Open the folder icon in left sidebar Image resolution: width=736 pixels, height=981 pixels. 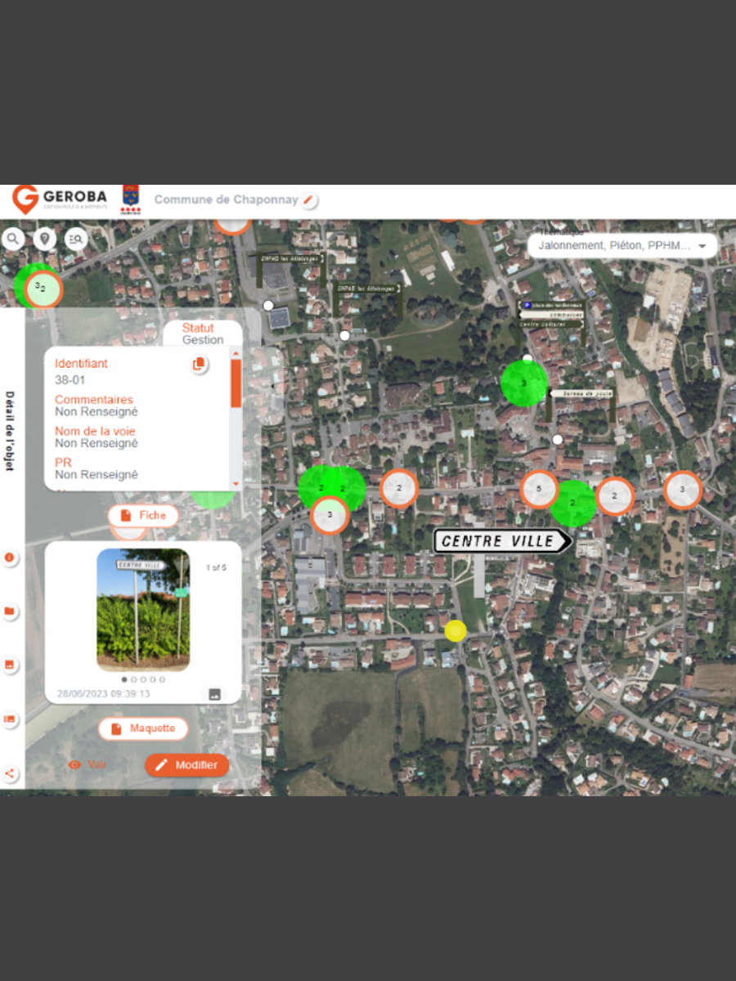pyautogui.click(x=10, y=611)
